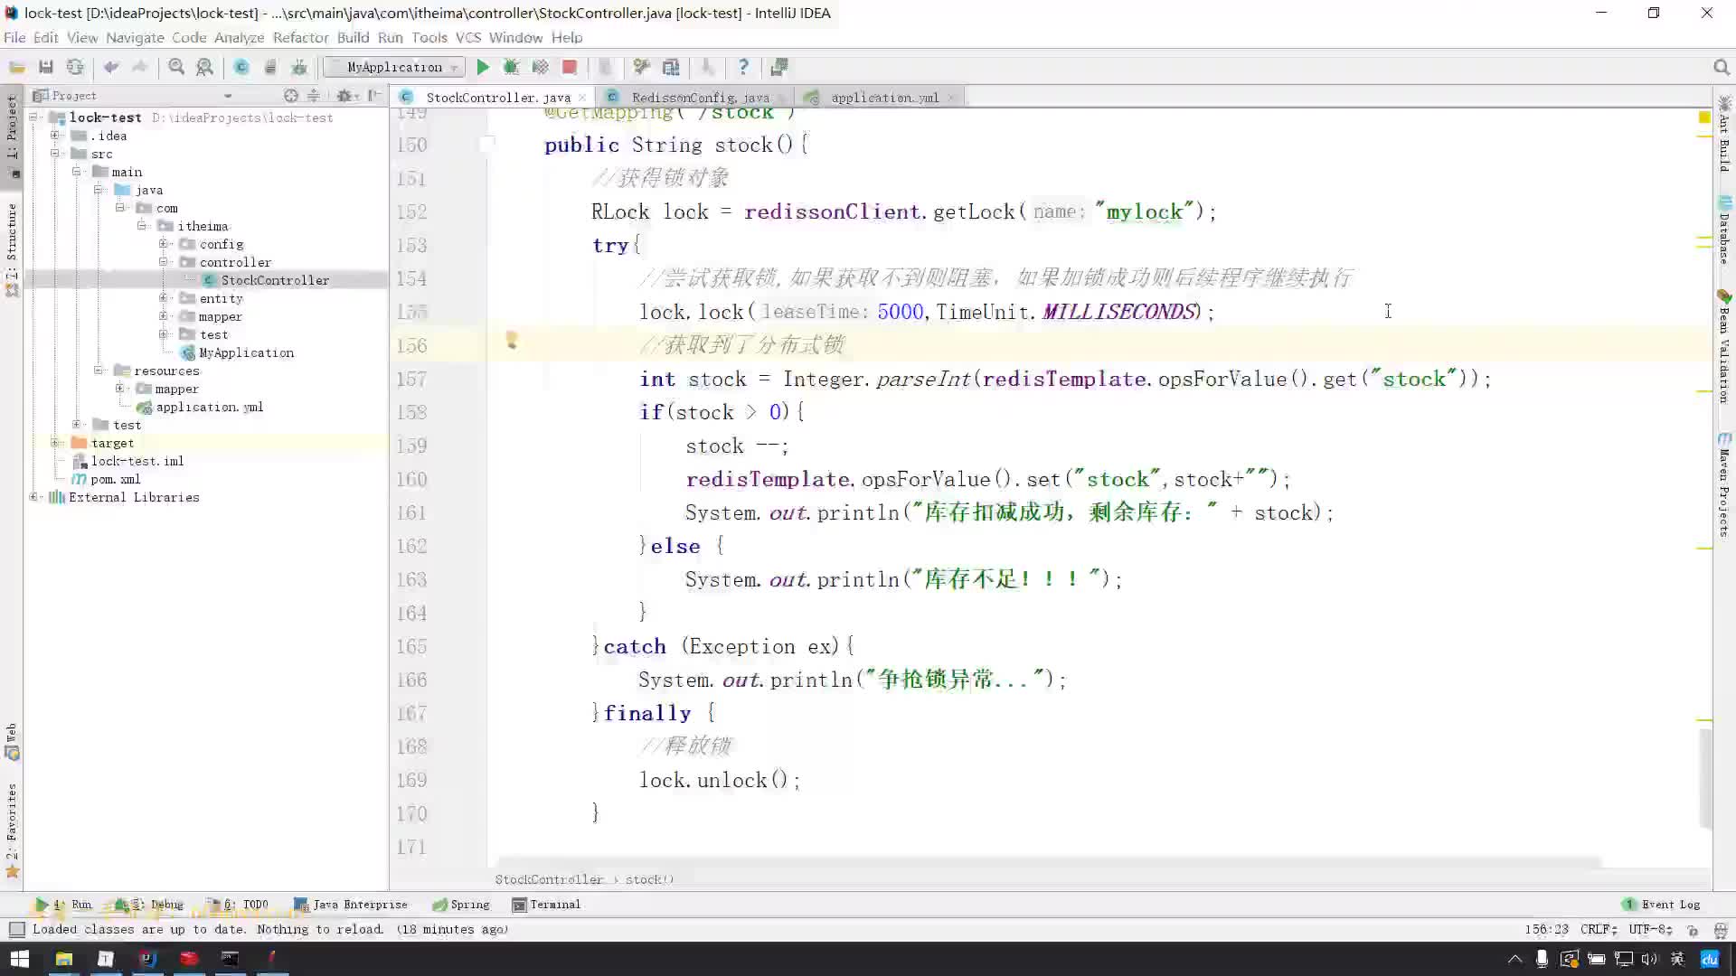This screenshot has width=1736, height=976.
Task: Open the Event Log button
Action: [1662, 904]
